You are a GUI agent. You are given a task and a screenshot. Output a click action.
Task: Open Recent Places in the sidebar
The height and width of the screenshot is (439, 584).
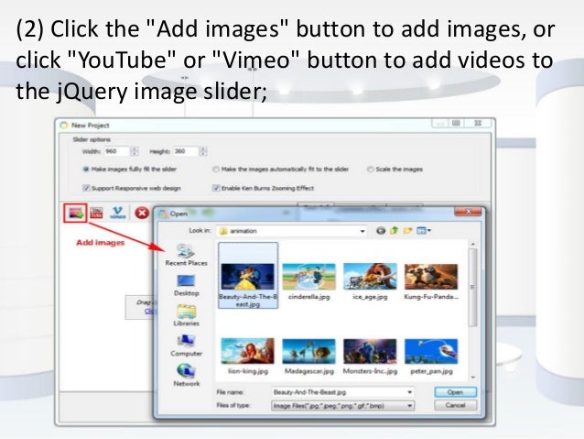[x=186, y=255]
